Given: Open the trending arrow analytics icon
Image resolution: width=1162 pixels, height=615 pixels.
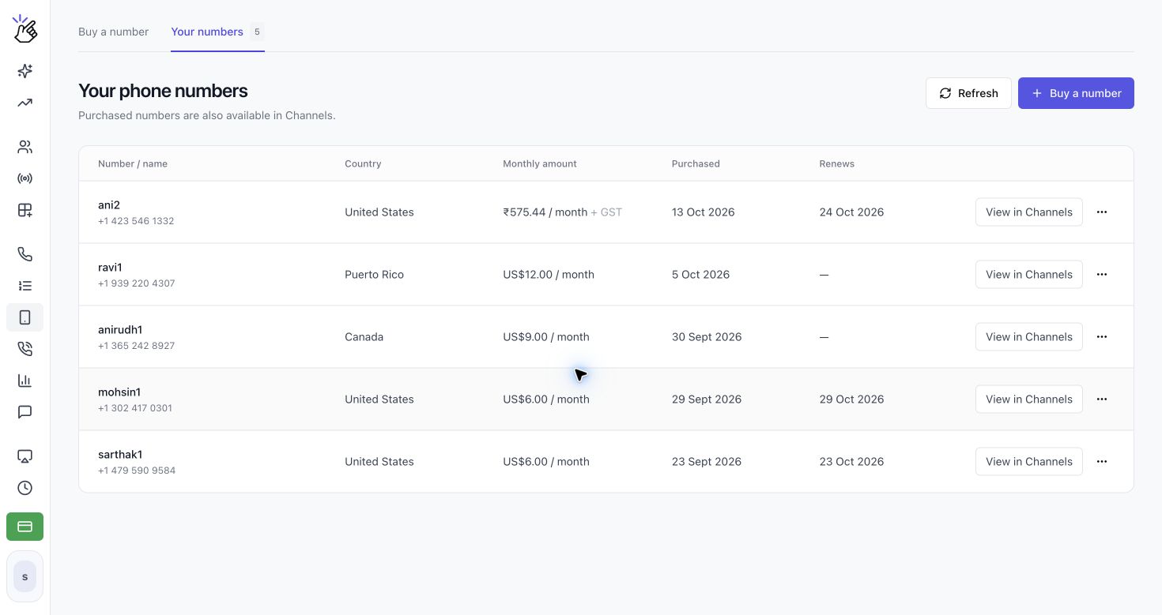Looking at the screenshot, I should pos(25,103).
